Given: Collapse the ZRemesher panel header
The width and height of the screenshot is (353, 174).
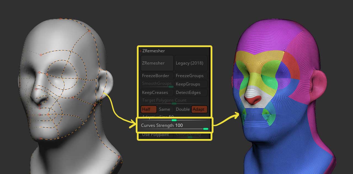Looking at the screenshot, I should tap(153, 51).
